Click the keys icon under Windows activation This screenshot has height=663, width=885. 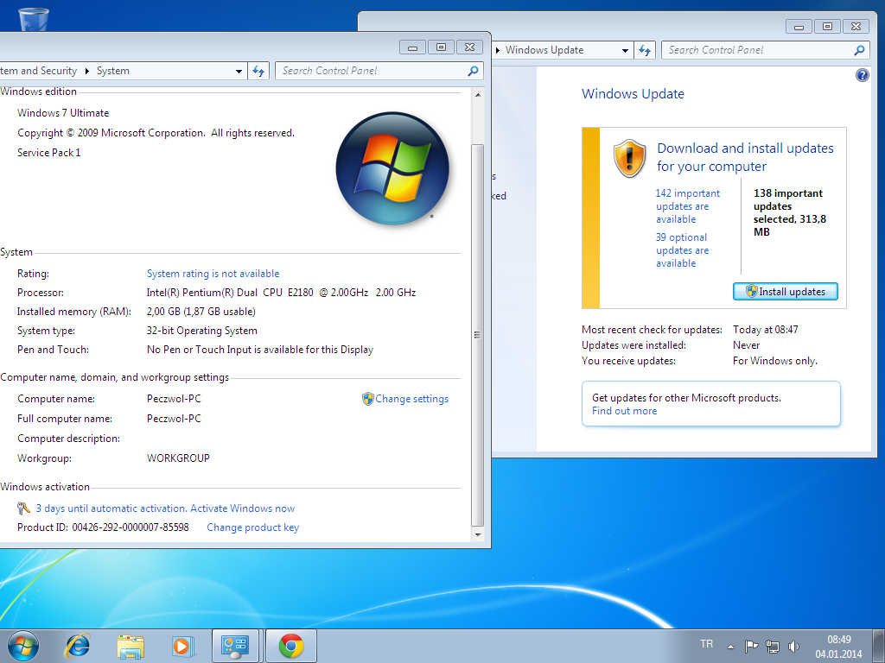[x=23, y=508]
